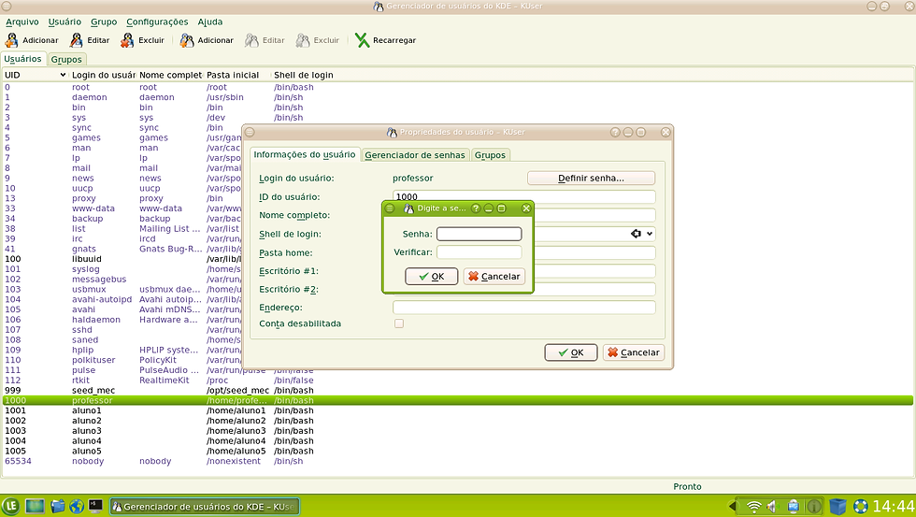
Task: Click the Adicionar user toolbar icon
Action: pyautogui.click(x=11, y=40)
